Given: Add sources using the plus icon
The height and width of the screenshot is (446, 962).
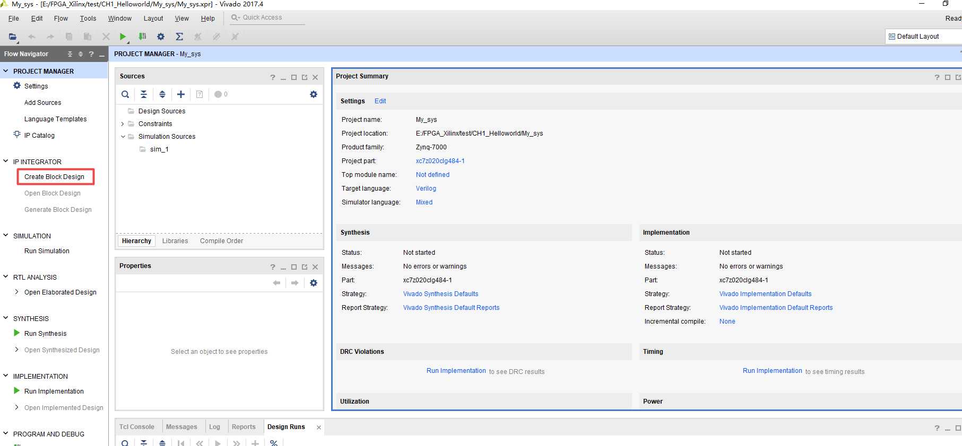Looking at the screenshot, I should coord(181,94).
